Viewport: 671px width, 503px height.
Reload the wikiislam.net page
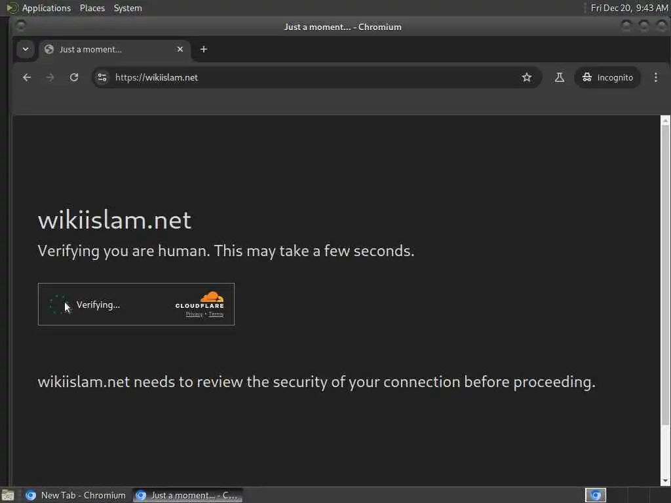tap(74, 77)
